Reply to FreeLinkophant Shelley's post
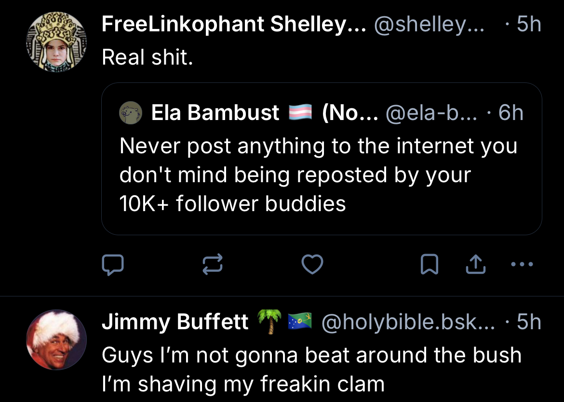The image size is (564, 402). [x=113, y=264]
